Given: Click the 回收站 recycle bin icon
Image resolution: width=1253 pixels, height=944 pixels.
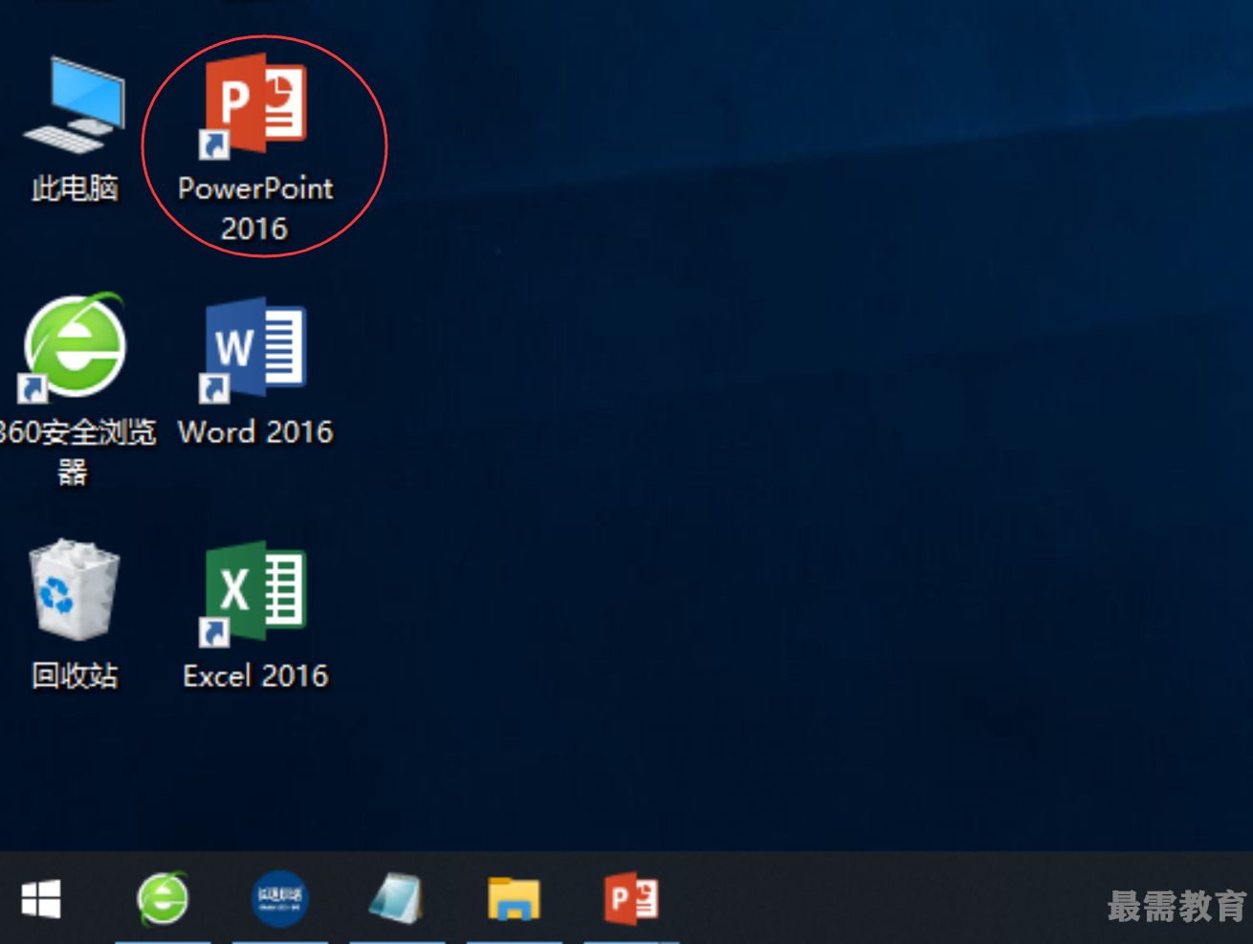Looking at the screenshot, I should 75,589.
